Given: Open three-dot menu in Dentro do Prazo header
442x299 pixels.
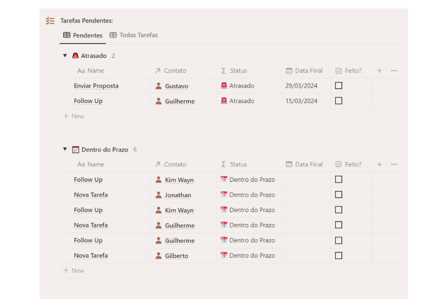Looking at the screenshot, I should tap(394, 164).
